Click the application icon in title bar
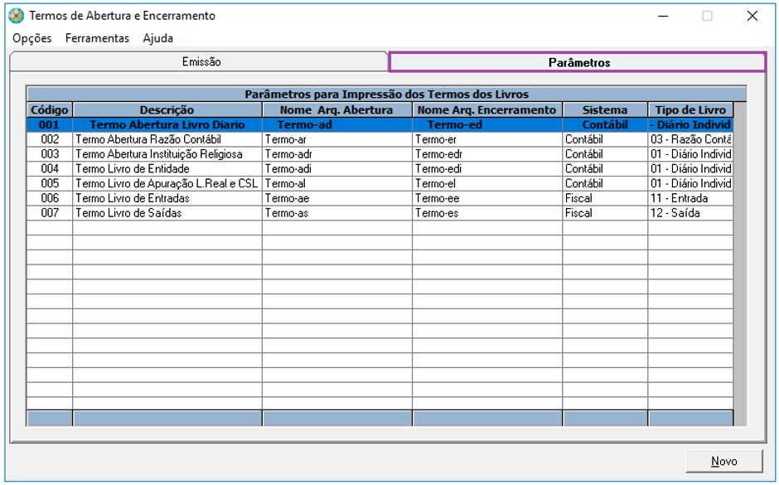The width and height of the screenshot is (779, 485). tap(16, 16)
